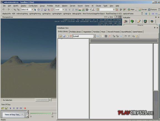Click the Undo arrow in main toolbar
Screen dimensions: 160x121
pos(3,10)
